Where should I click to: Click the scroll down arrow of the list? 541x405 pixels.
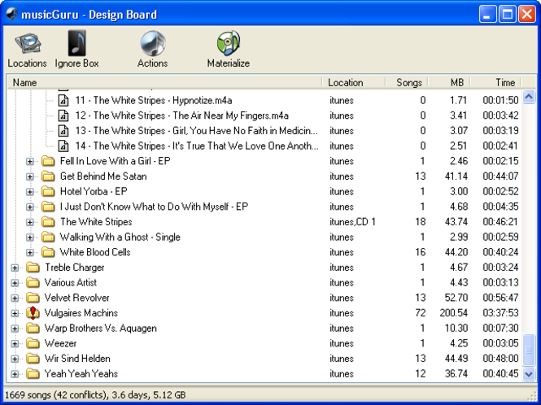coord(530,374)
